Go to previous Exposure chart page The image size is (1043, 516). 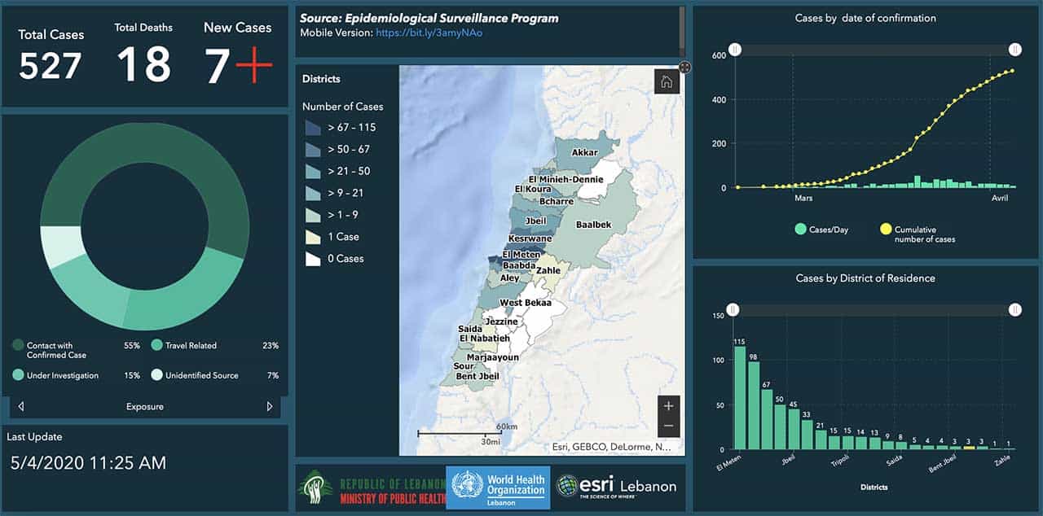tap(20, 406)
